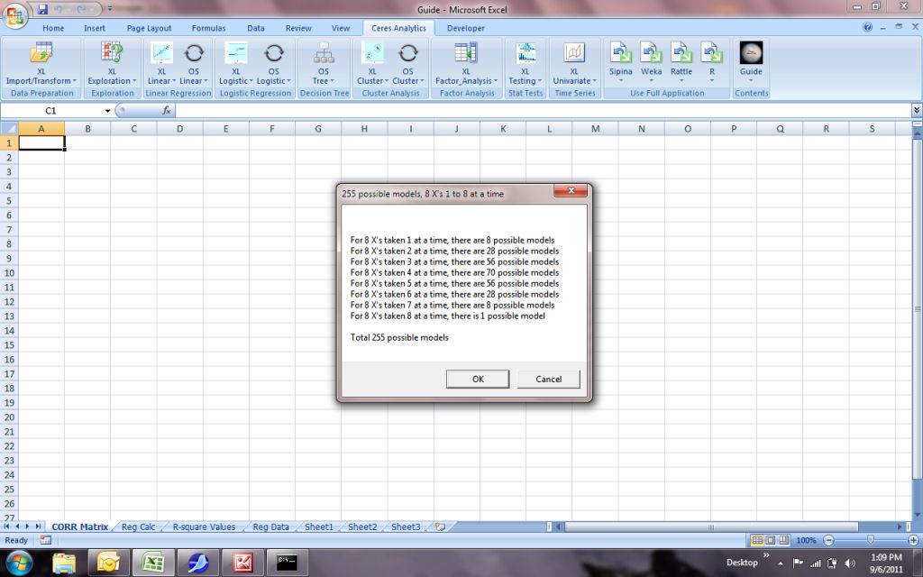The width and height of the screenshot is (923, 577).
Task: Click the 100% zoom level
Action: [x=806, y=540]
